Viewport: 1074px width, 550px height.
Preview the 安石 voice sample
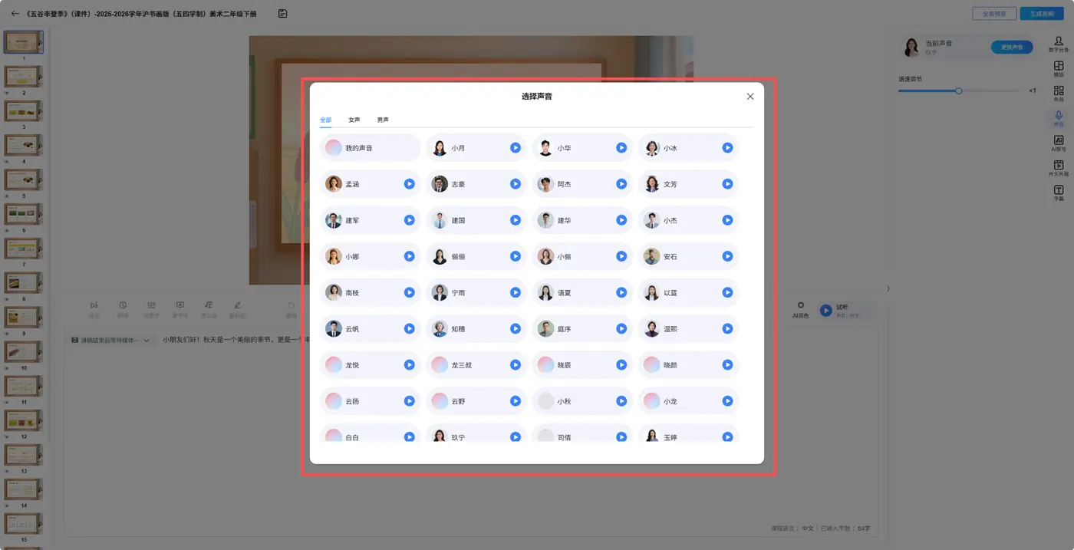point(727,256)
